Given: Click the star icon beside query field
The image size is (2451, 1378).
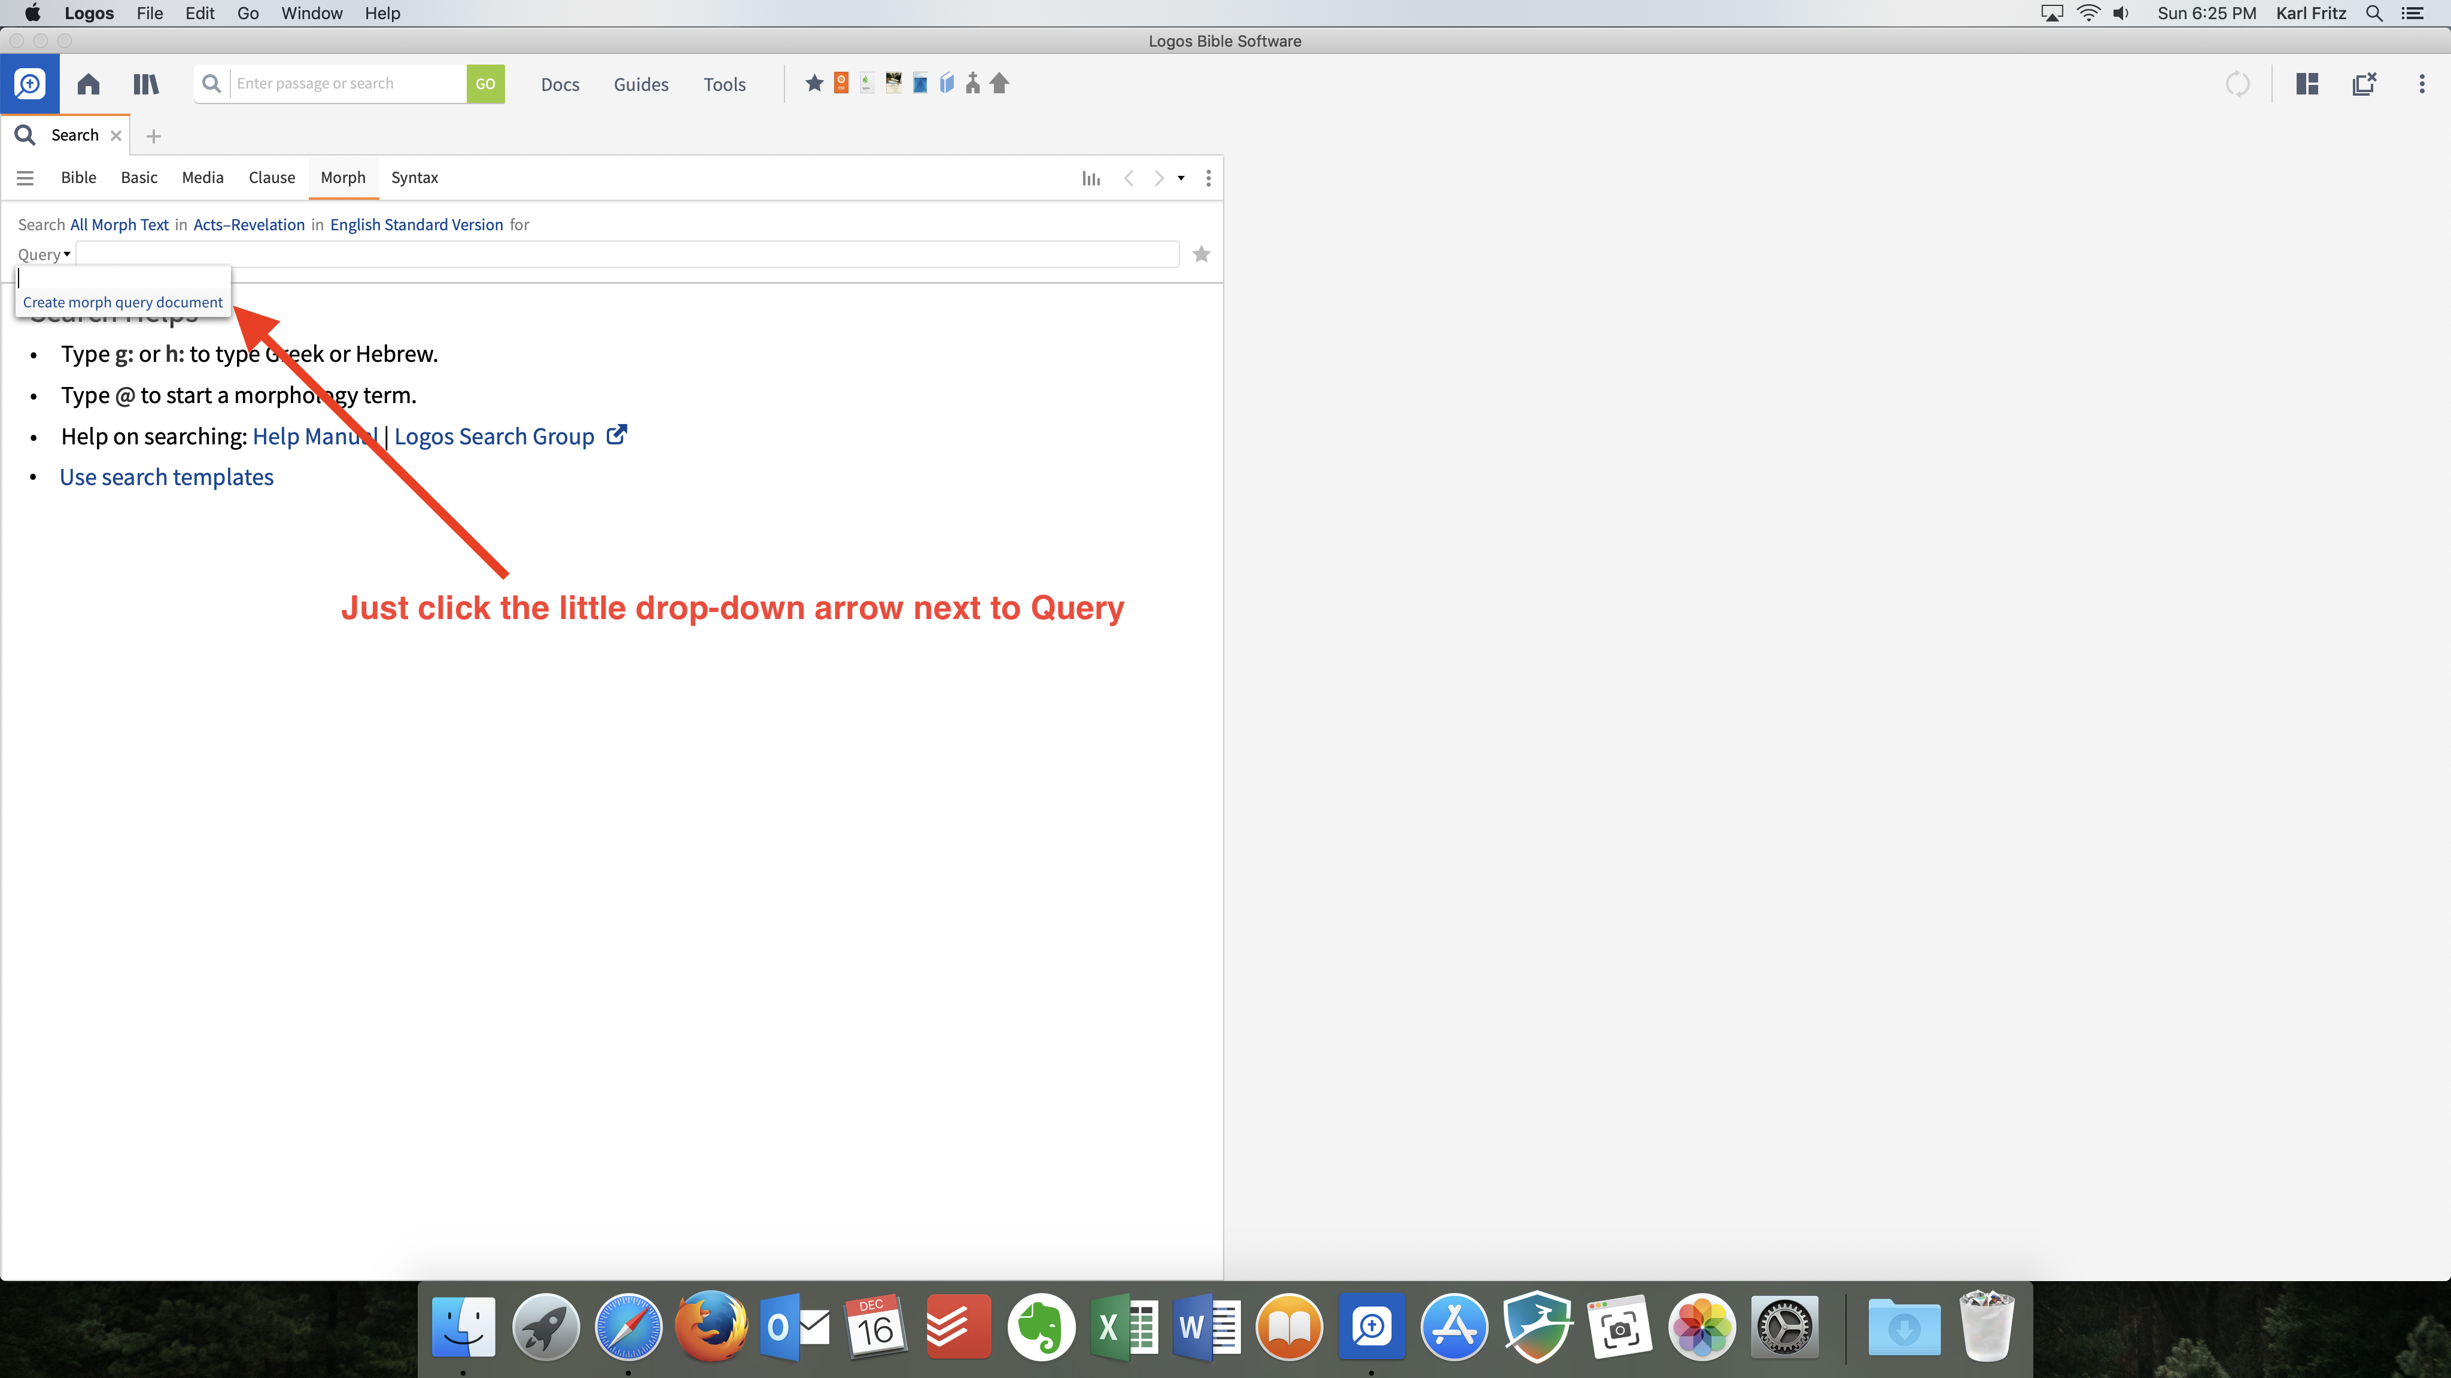Looking at the screenshot, I should [1202, 254].
